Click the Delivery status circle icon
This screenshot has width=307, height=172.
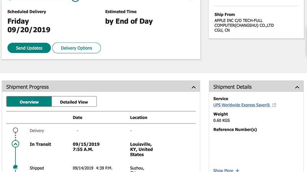(15, 130)
